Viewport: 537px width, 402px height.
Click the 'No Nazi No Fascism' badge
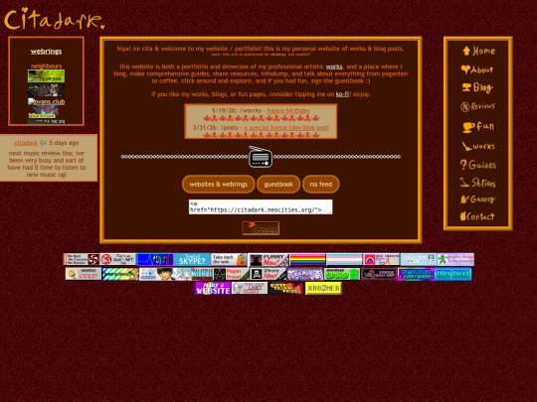tap(82, 259)
